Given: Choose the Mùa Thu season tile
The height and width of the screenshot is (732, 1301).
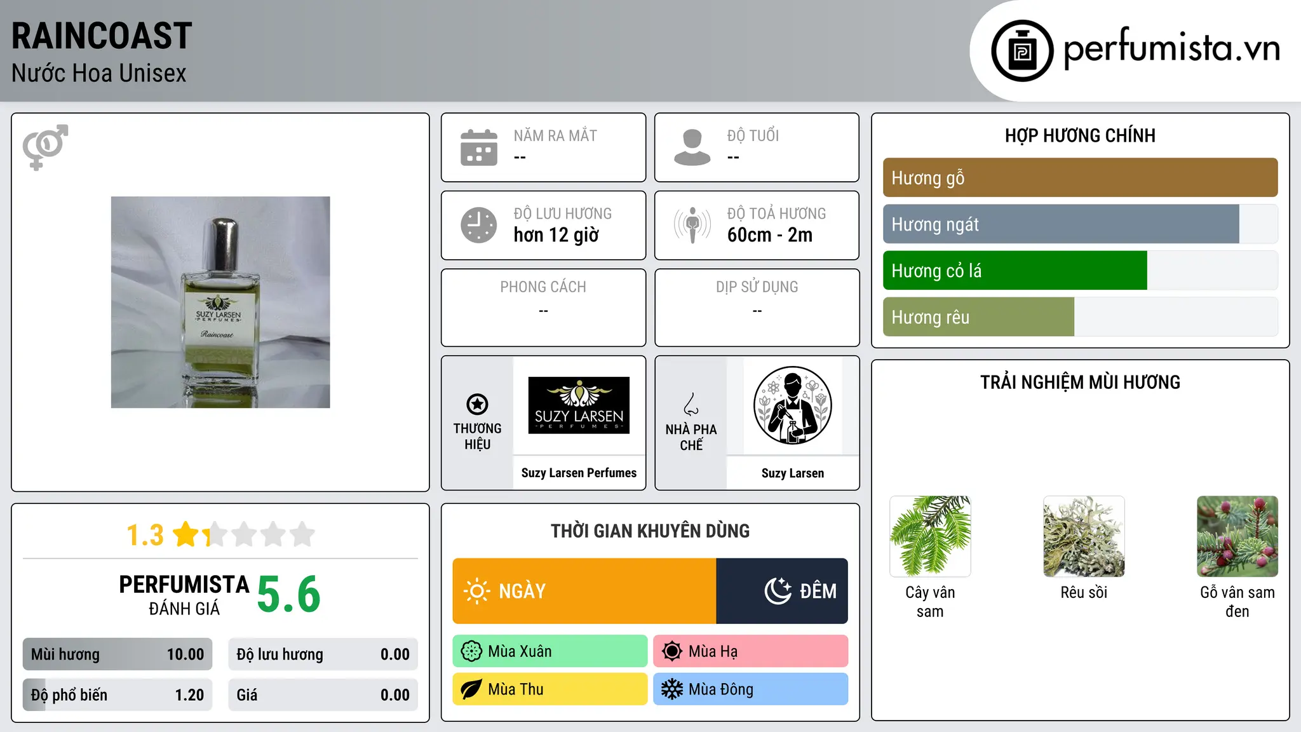Looking at the screenshot, I should tap(550, 689).
